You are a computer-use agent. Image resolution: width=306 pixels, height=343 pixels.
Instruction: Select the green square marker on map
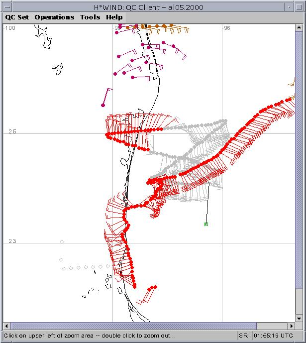(206, 224)
